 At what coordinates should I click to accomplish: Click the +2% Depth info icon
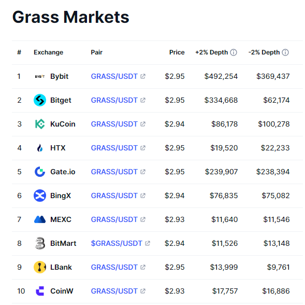[x=234, y=52]
